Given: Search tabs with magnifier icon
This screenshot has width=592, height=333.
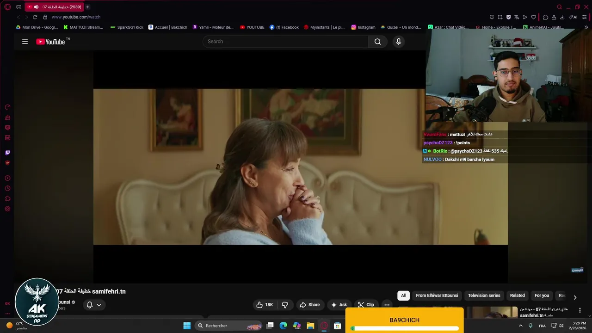Looking at the screenshot, I should click(x=559, y=7).
